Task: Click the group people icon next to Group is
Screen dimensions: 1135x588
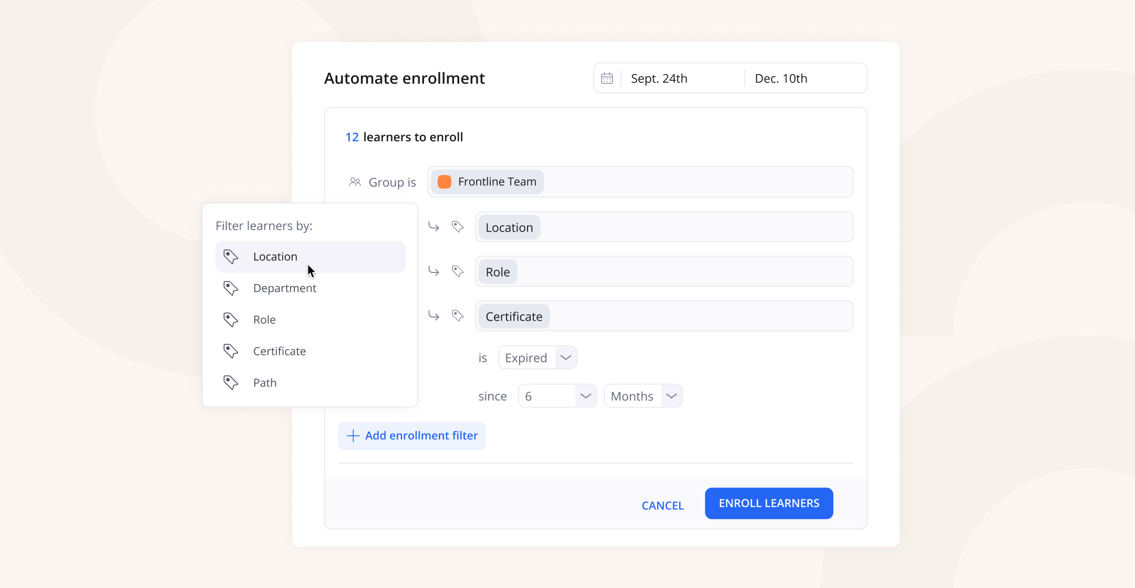Action: 355,182
